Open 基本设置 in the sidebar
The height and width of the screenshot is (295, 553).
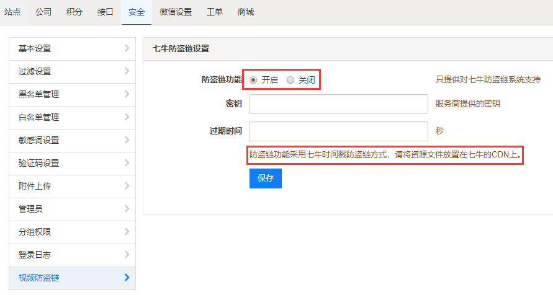(72, 49)
